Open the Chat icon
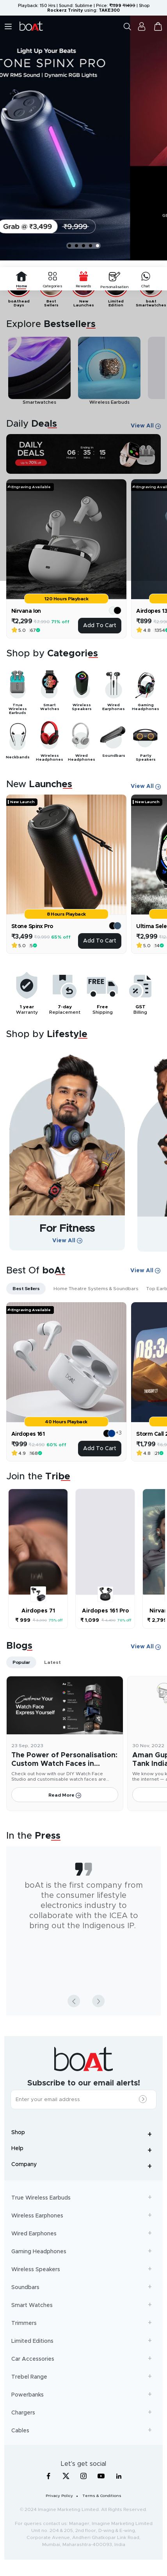Viewport: 167px width, 2576px height. pyautogui.click(x=145, y=276)
